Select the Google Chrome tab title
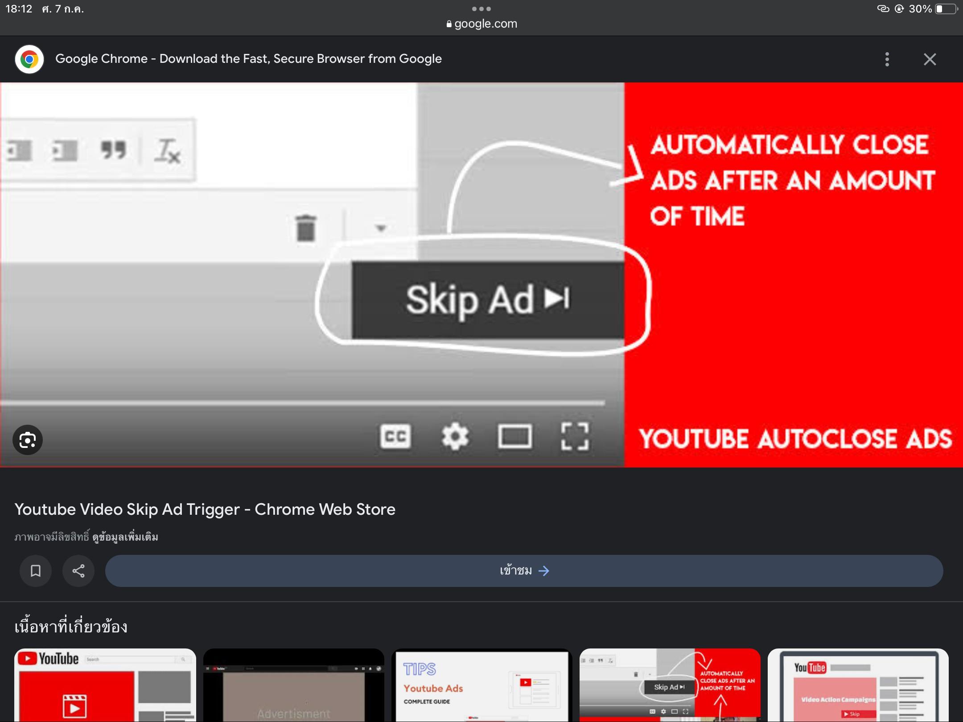The image size is (963, 722). (250, 58)
